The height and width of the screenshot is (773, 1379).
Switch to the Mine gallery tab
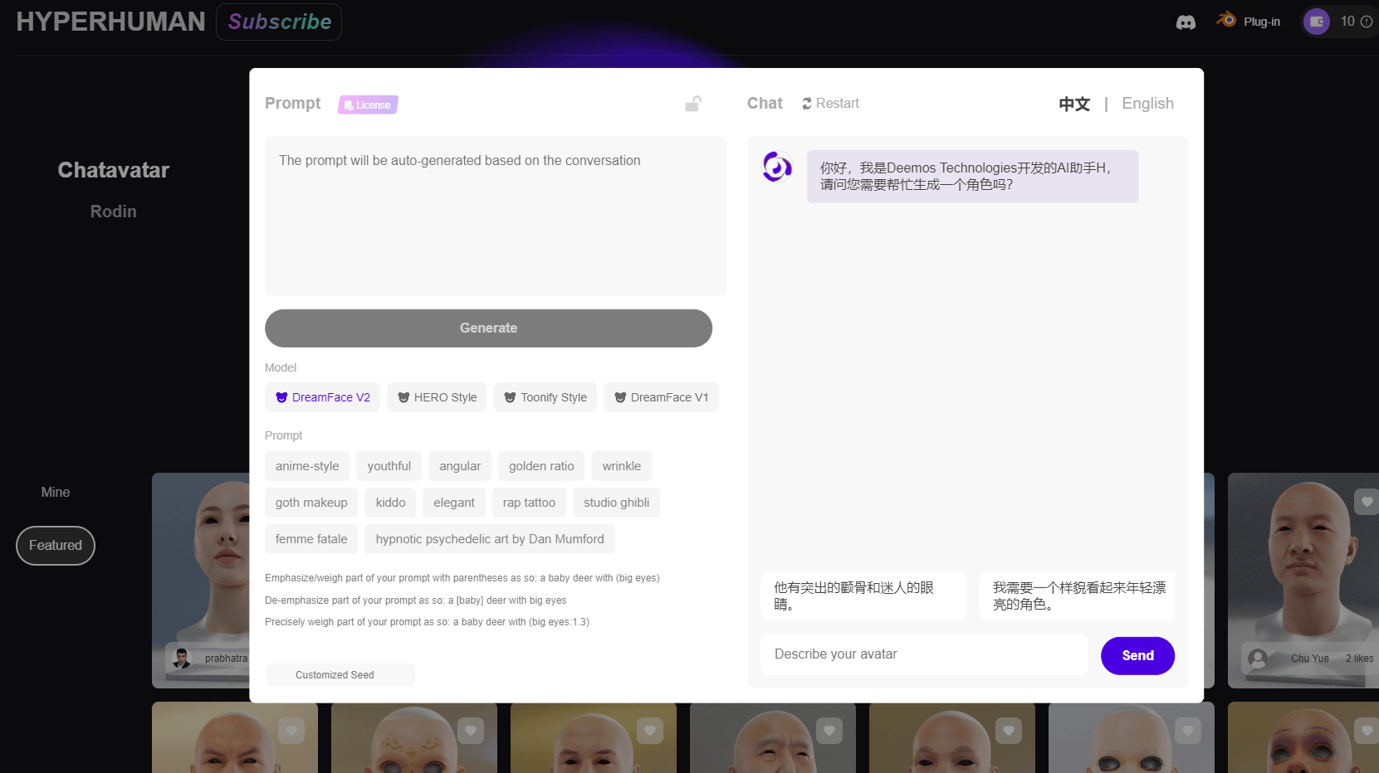tap(56, 492)
